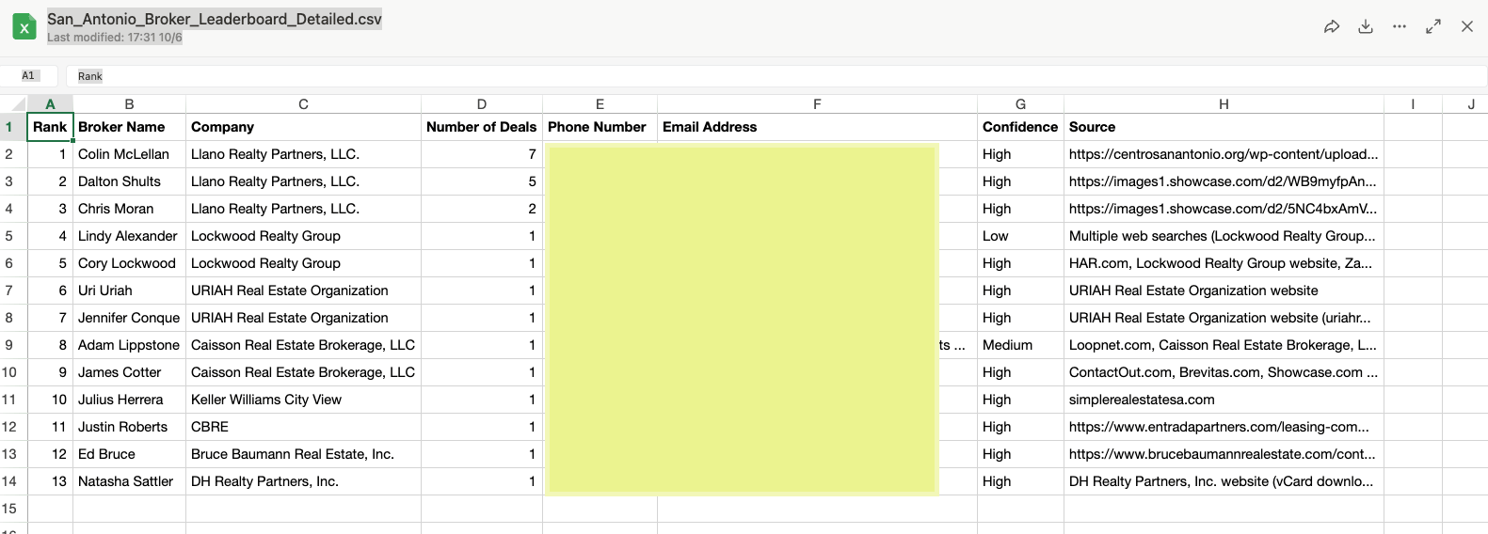The height and width of the screenshot is (534, 1488).
Task: Close the file preview
Action: (x=1467, y=26)
